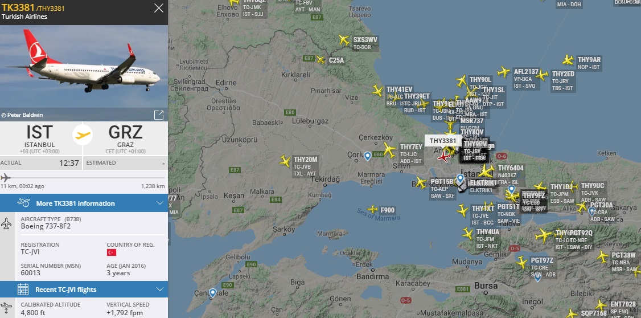Close the TK3381 flight details panel

tap(159, 8)
